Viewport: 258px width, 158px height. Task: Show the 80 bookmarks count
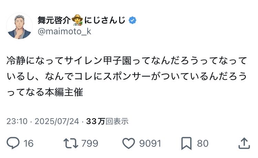[203, 143]
